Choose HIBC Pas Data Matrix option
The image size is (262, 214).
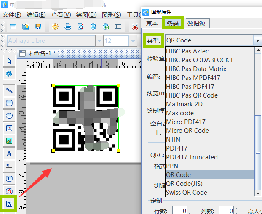click(x=210, y=69)
